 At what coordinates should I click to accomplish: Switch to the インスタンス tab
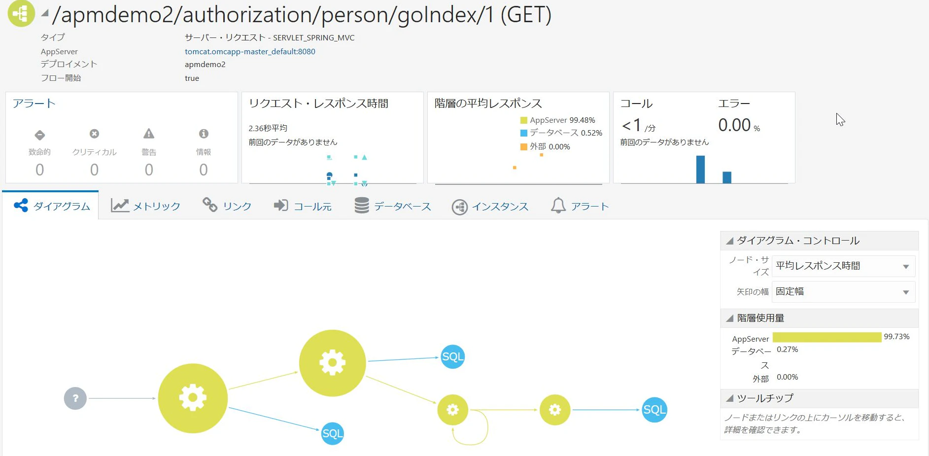[490, 207]
